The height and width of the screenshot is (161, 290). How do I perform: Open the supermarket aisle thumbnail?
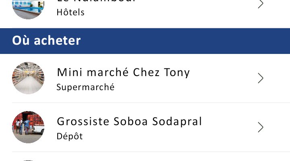pyautogui.click(x=28, y=78)
